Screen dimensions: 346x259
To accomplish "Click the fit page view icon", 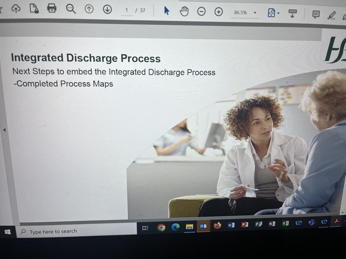I will pos(271,13).
